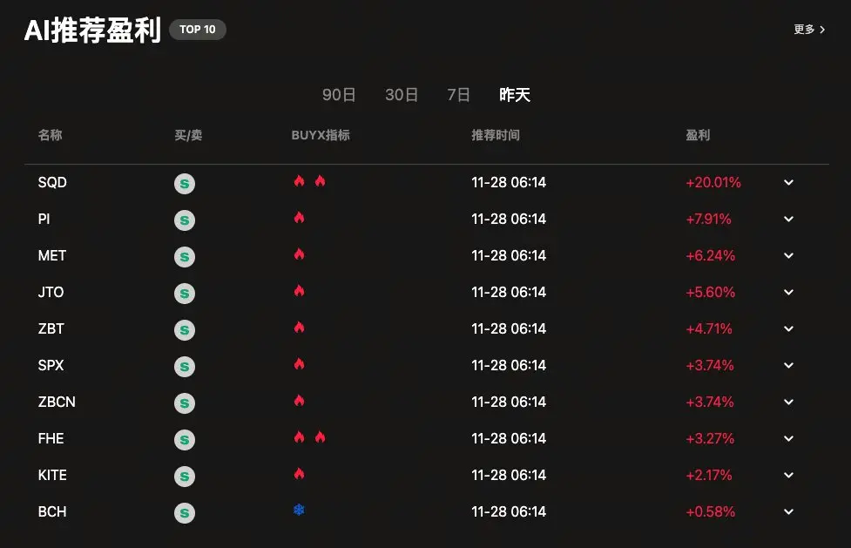
Task: Switch to the 30日 tab
Action: click(x=402, y=95)
